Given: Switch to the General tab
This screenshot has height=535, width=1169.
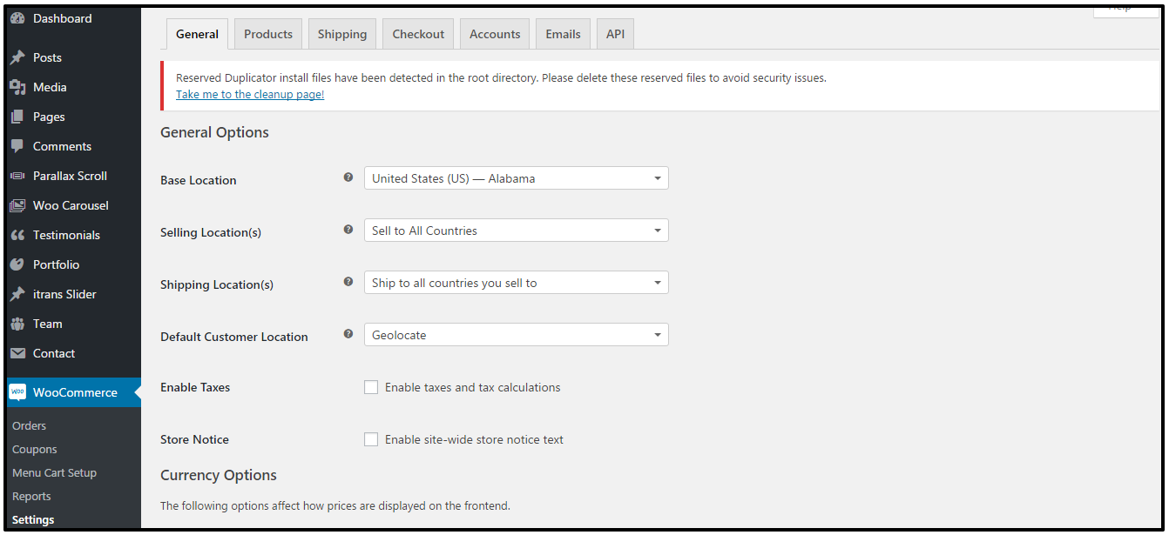Looking at the screenshot, I should coord(197,34).
